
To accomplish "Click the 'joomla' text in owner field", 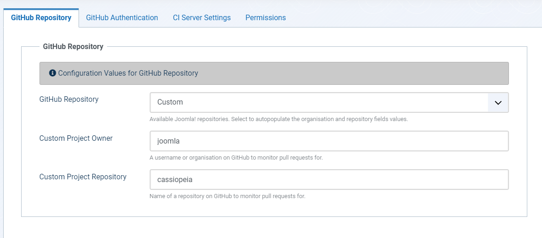I will coord(168,141).
